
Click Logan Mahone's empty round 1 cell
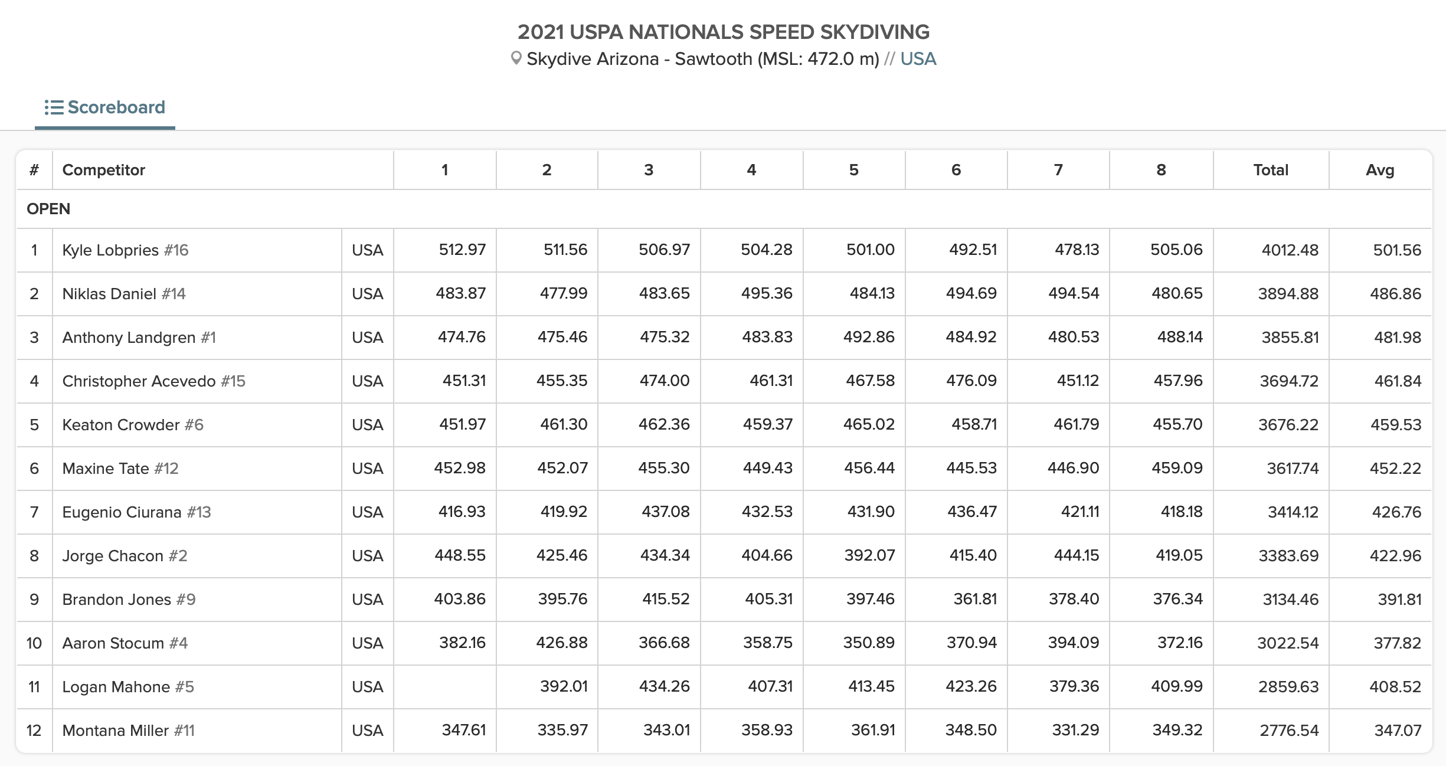pyautogui.click(x=445, y=687)
